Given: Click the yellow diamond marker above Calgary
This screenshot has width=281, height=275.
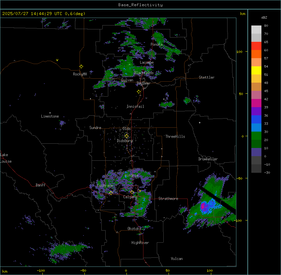Looking at the screenshot, I should tap(132, 192).
